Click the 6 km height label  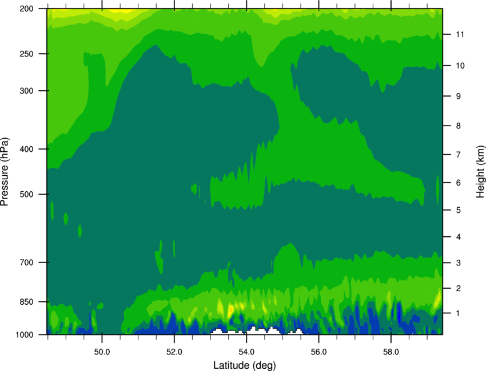459,183
